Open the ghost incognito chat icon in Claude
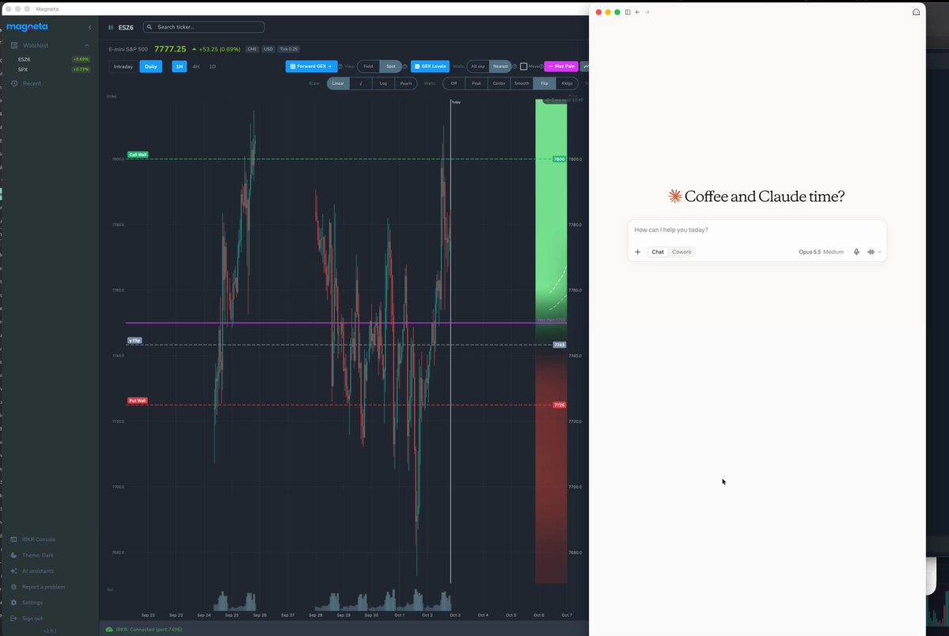This screenshot has height=636, width=949. click(916, 12)
